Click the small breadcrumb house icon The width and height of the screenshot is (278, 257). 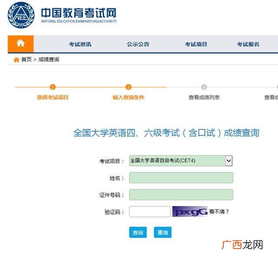[x=17, y=60]
